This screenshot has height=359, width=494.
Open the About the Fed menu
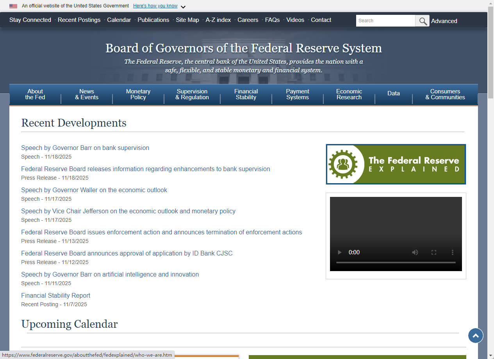(35, 95)
